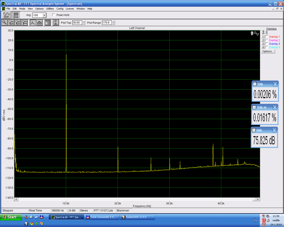Set overlay 4 with button 4

(263, 47)
